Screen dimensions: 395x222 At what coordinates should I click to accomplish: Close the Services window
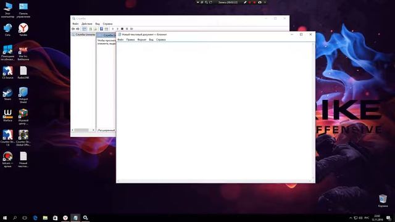(x=285, y=18)
